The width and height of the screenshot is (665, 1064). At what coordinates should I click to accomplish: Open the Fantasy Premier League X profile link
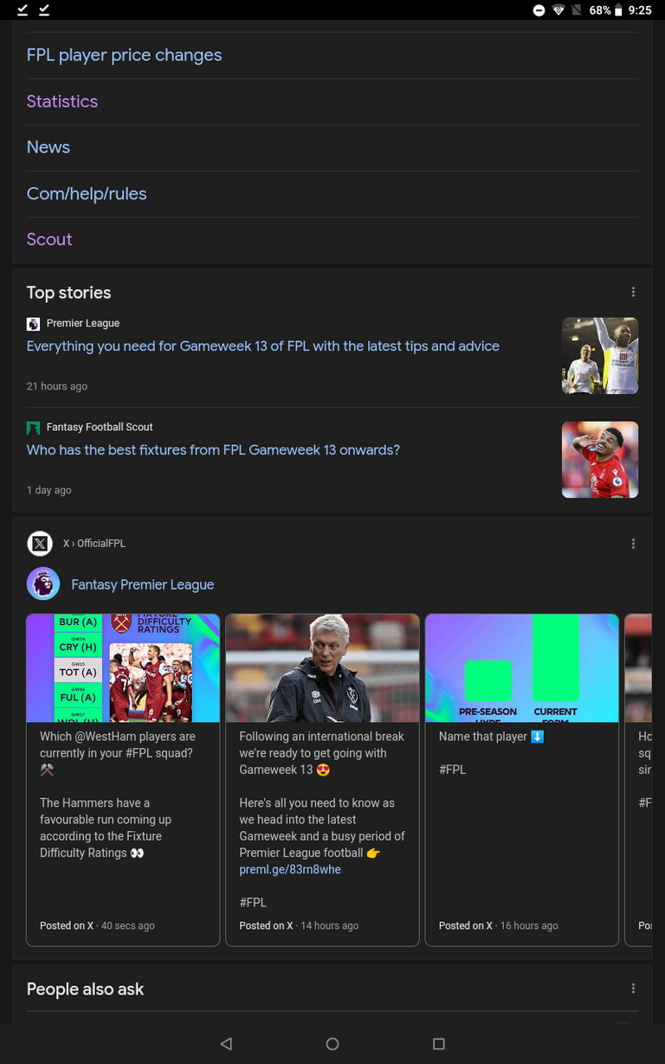coord(142,585)
